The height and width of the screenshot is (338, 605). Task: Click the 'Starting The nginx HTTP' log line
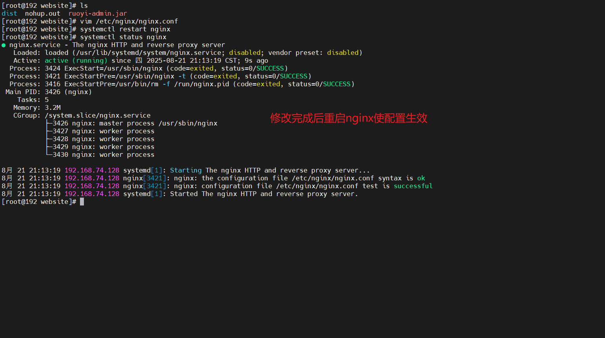pos(186,170)
